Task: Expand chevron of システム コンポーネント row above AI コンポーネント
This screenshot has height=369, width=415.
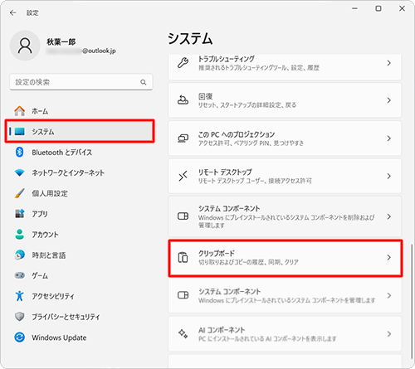Action: tap(388, 295)
